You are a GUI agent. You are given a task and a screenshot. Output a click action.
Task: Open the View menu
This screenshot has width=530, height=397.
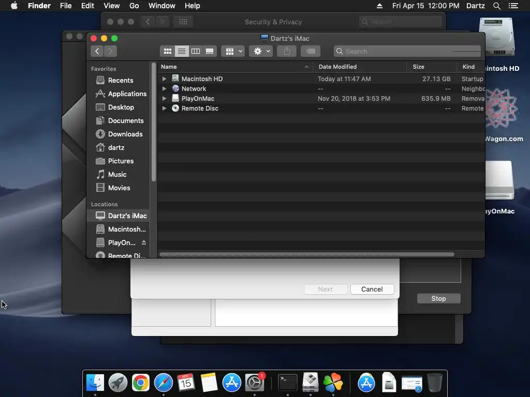point(112,6)
